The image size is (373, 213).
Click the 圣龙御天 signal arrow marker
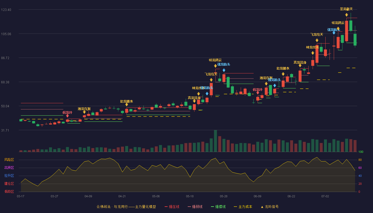(346, 15)
